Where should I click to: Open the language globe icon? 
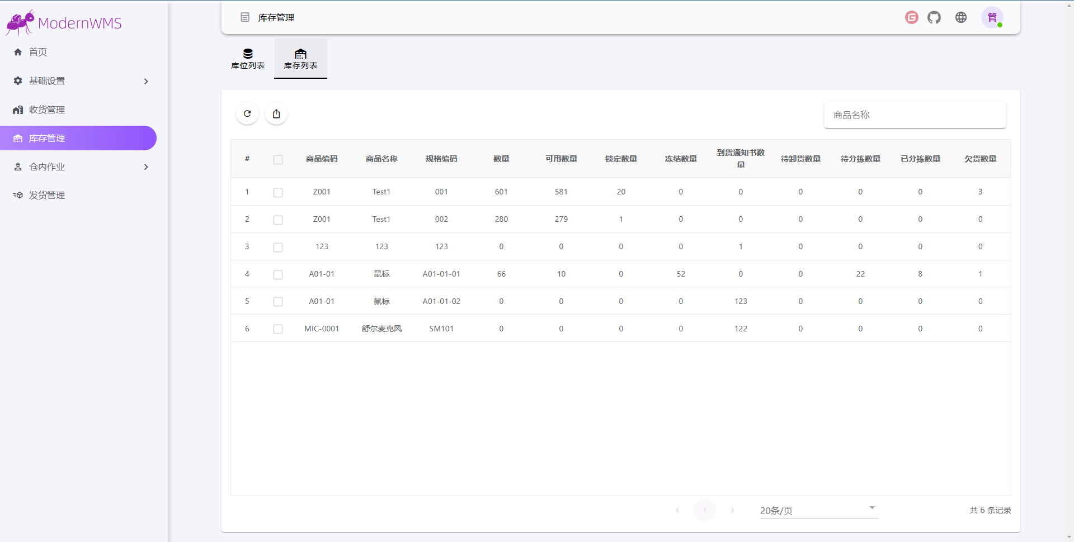(x=961, y=18)
